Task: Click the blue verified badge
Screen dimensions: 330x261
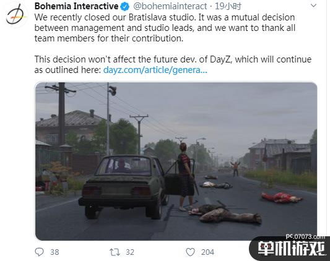Action: pyautogui.click(x=124, y=7)
